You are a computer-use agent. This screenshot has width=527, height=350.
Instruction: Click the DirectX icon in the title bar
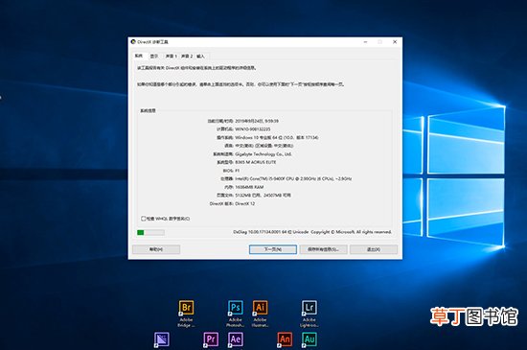(x=133, y=41)
